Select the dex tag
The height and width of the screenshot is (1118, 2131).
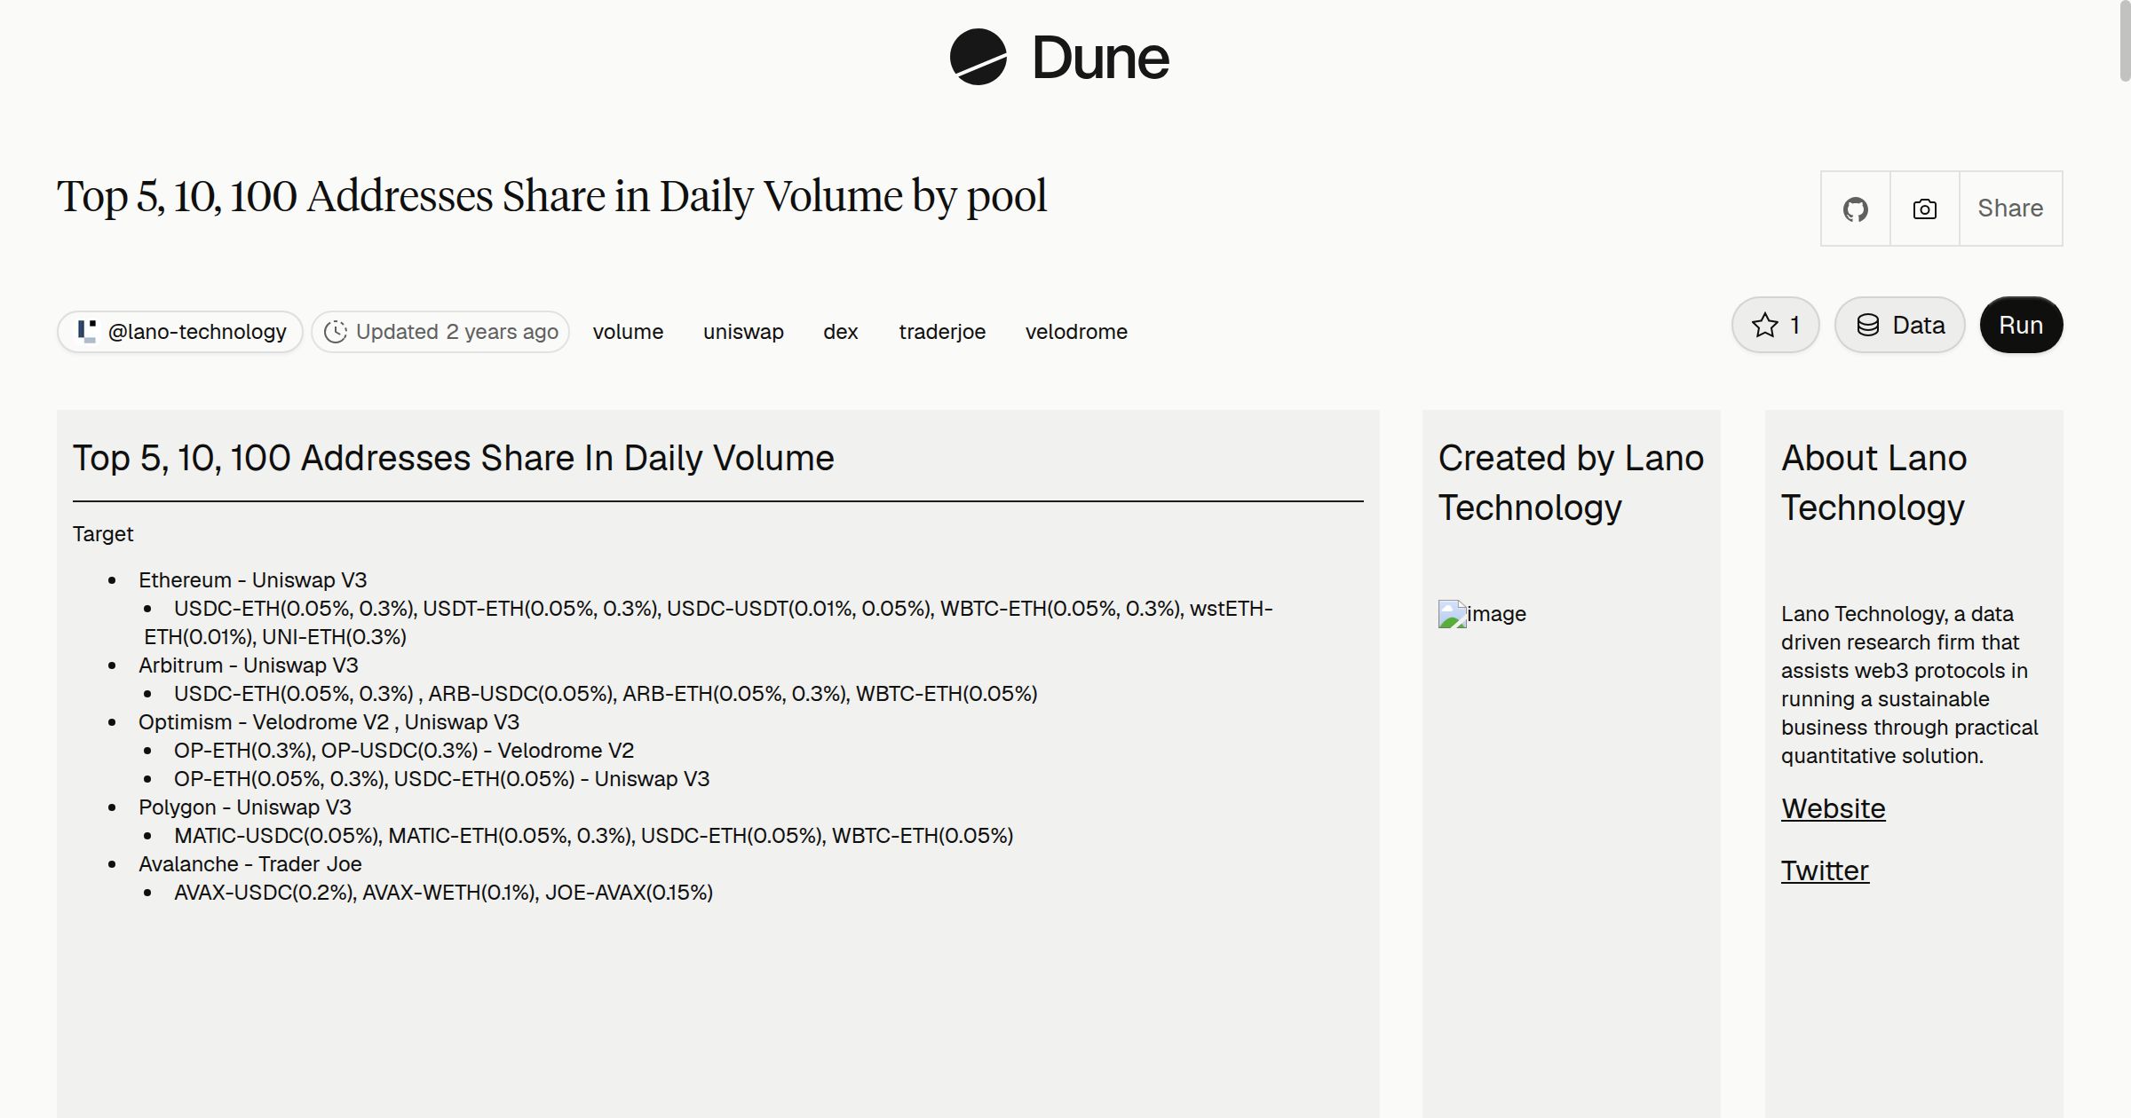click(840, 332)
